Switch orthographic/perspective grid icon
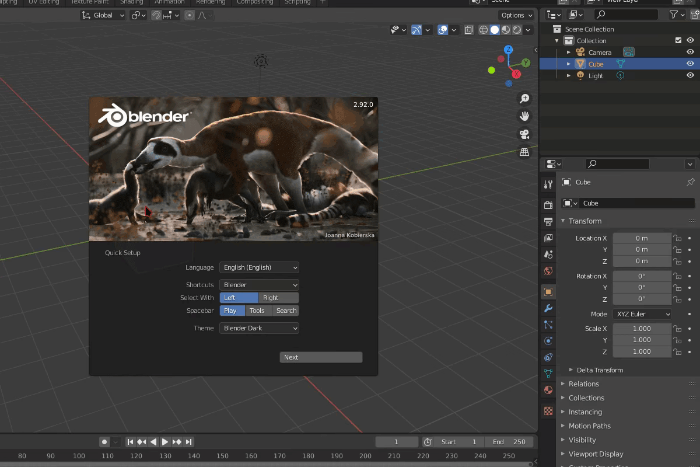This screenshot has height=467, width=700. pyautogui.click(x=524, y=152)
